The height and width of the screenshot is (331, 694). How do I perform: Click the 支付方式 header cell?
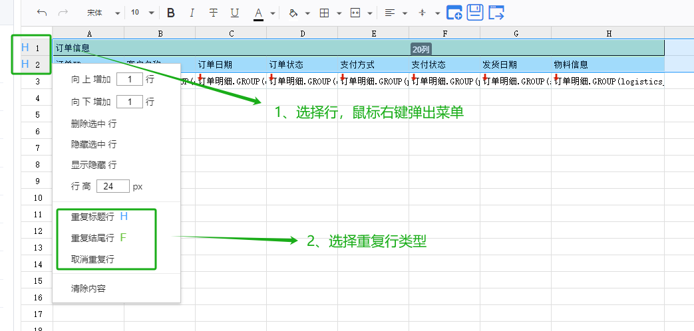(373, 64)
